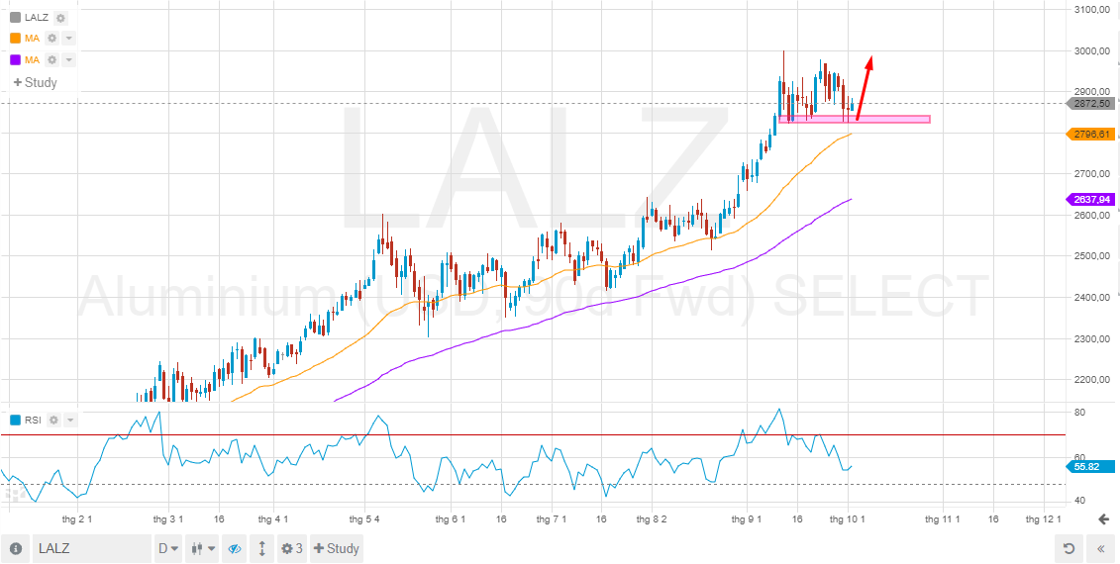Screen dimensions: 1120x564
Task: Open LALZ series settings gear
Action: coord(60,18)
